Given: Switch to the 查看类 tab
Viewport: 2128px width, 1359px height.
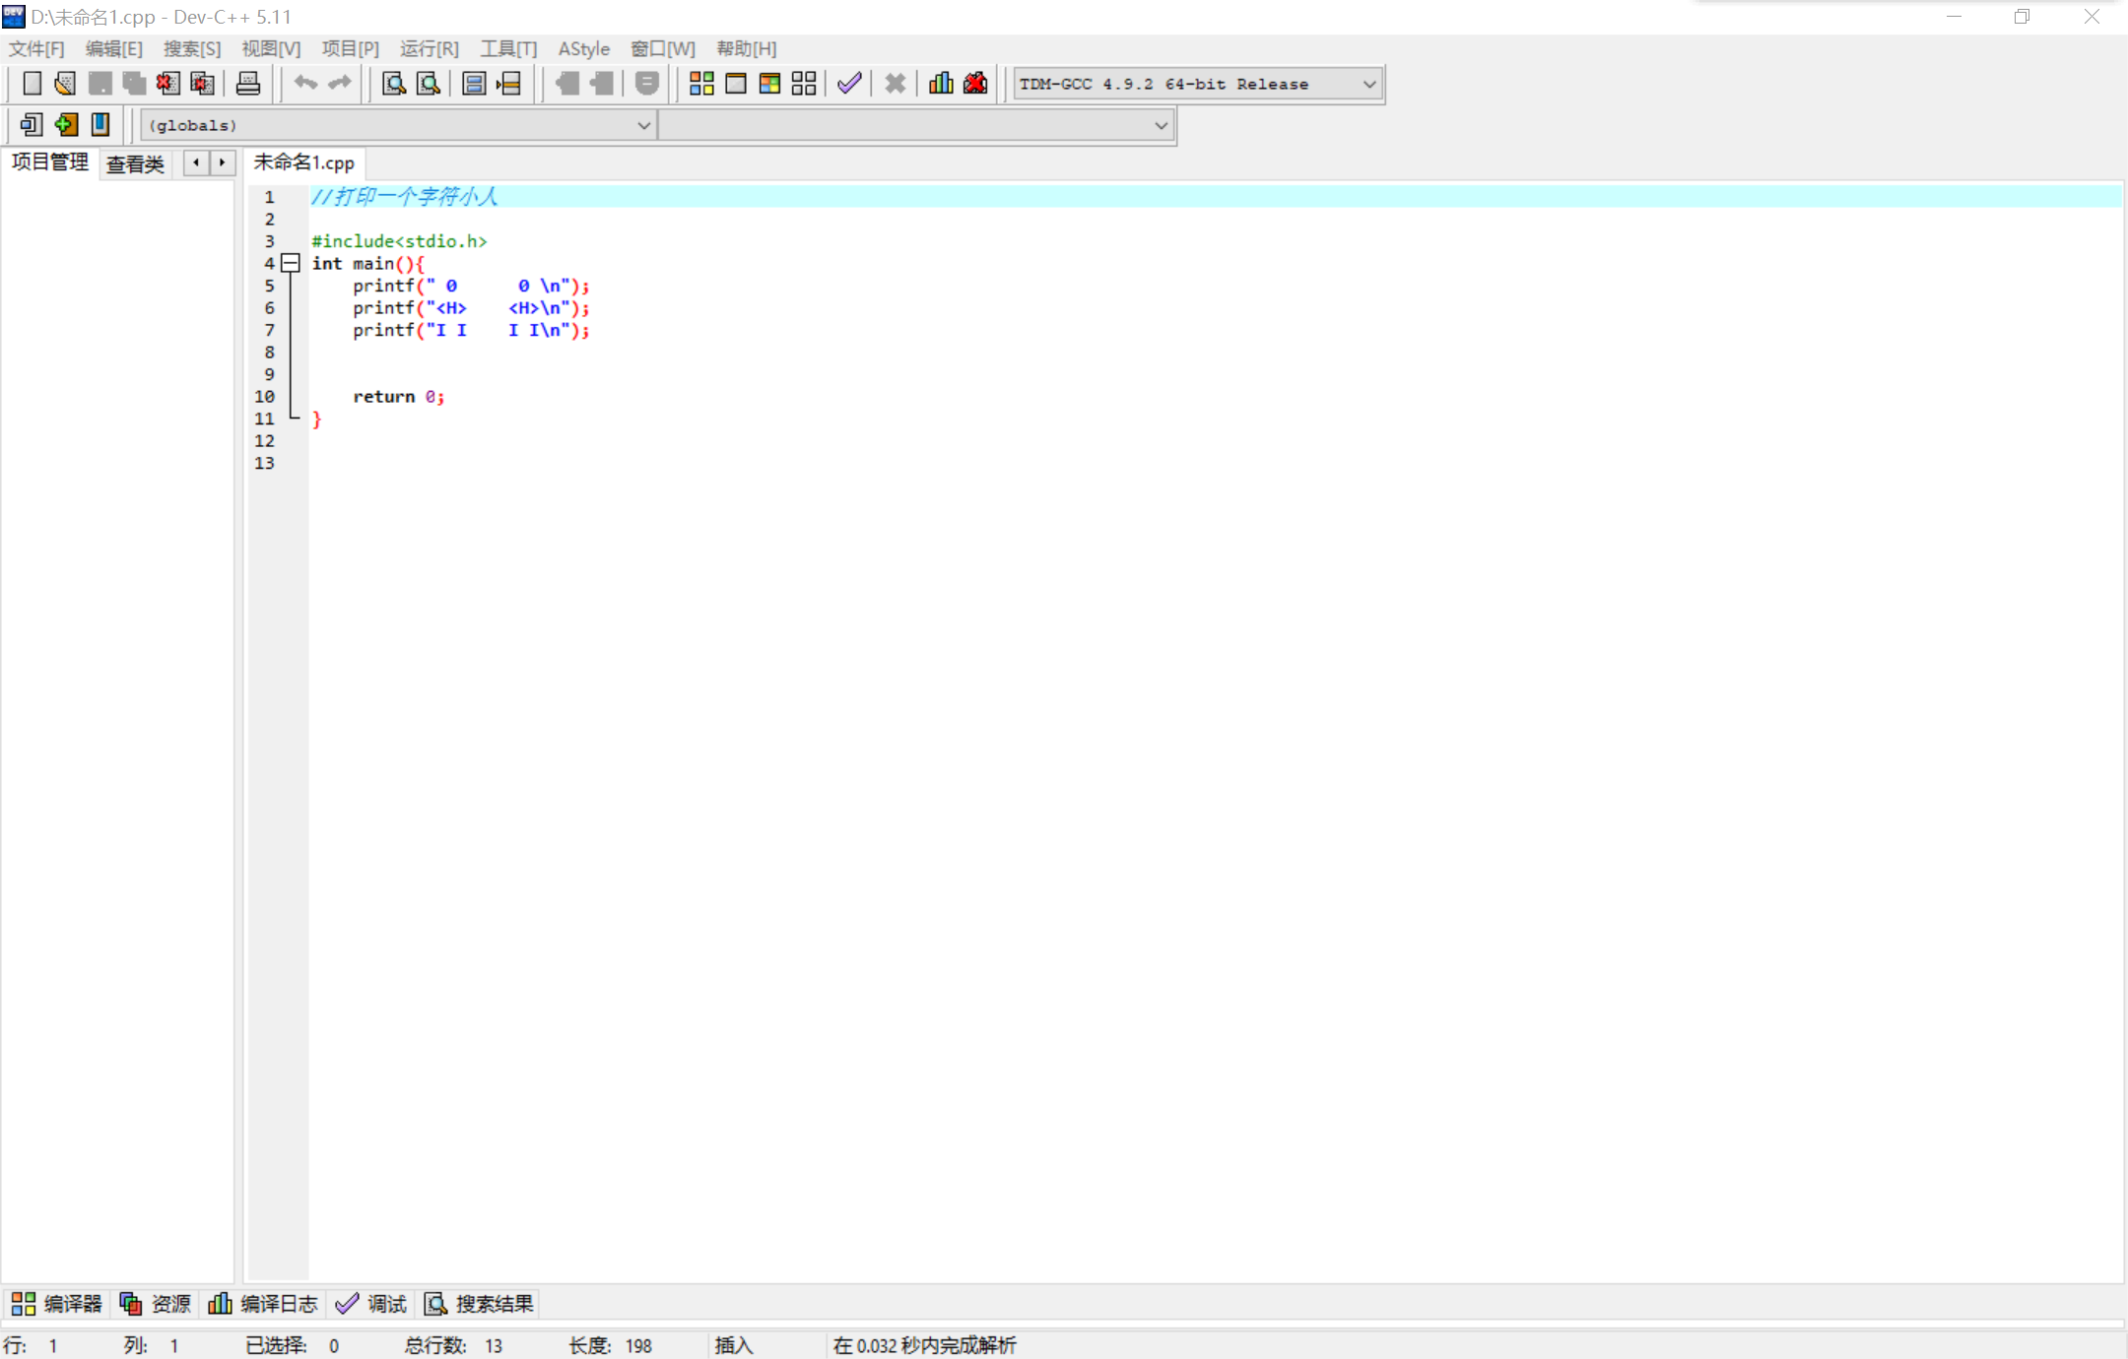Looking at the screenshot, I should click(x=135, y=163).
